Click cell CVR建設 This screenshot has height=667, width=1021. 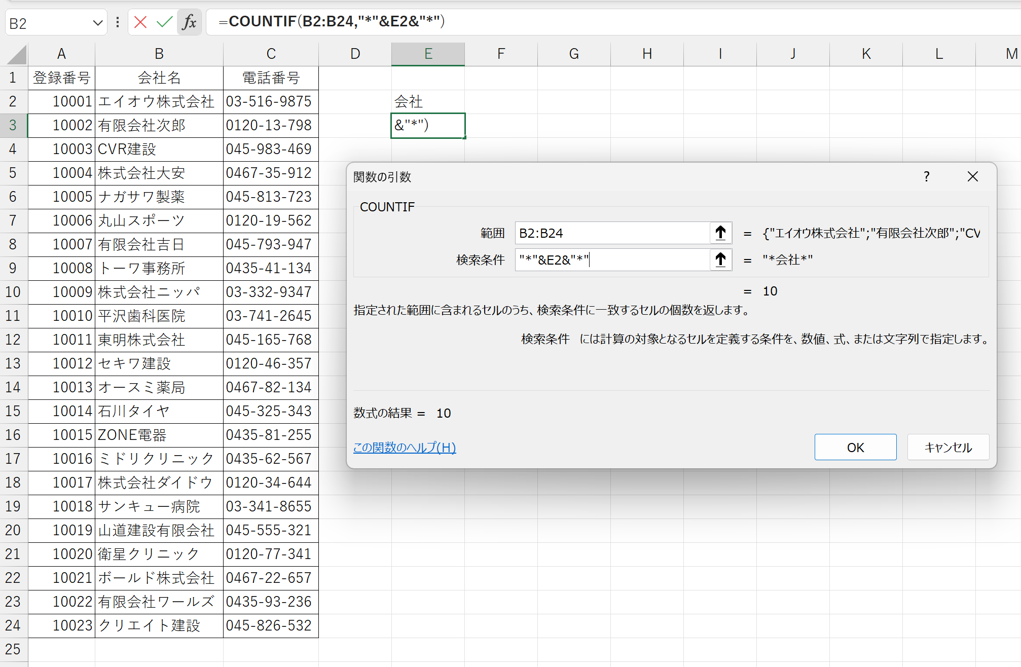click(x=159, y=149)
